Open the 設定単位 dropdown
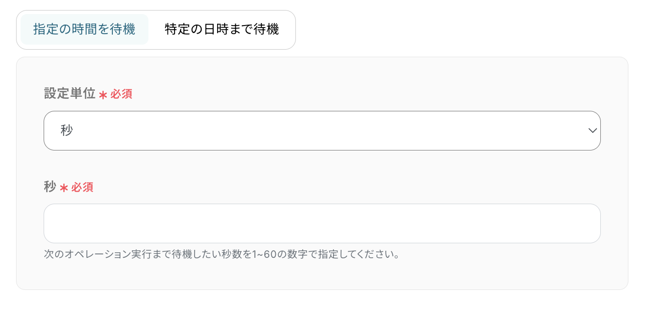Screen dimensions: 655x314 [x=321, y=130]
